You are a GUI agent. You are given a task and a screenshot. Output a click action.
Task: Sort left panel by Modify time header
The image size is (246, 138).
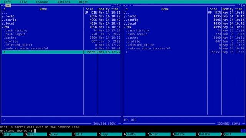(x=108, y=9)
